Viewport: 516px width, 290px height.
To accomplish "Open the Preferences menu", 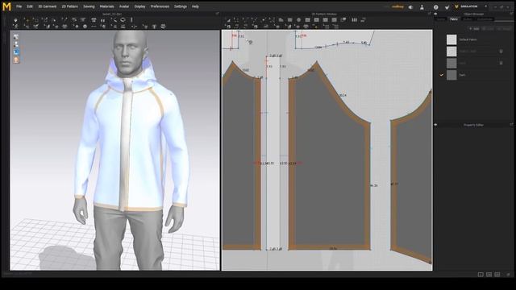I will tap(160, 6).
